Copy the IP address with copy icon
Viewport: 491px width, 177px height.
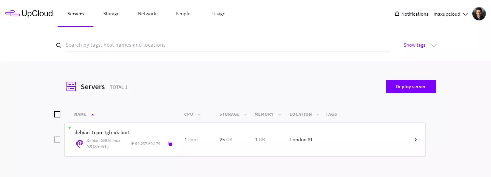coord(170,144)
